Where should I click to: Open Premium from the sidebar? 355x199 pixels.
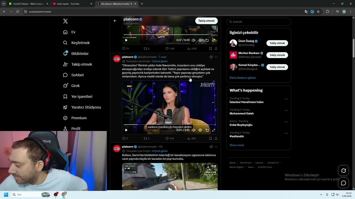pyautogui.click(x=75, y=118)
